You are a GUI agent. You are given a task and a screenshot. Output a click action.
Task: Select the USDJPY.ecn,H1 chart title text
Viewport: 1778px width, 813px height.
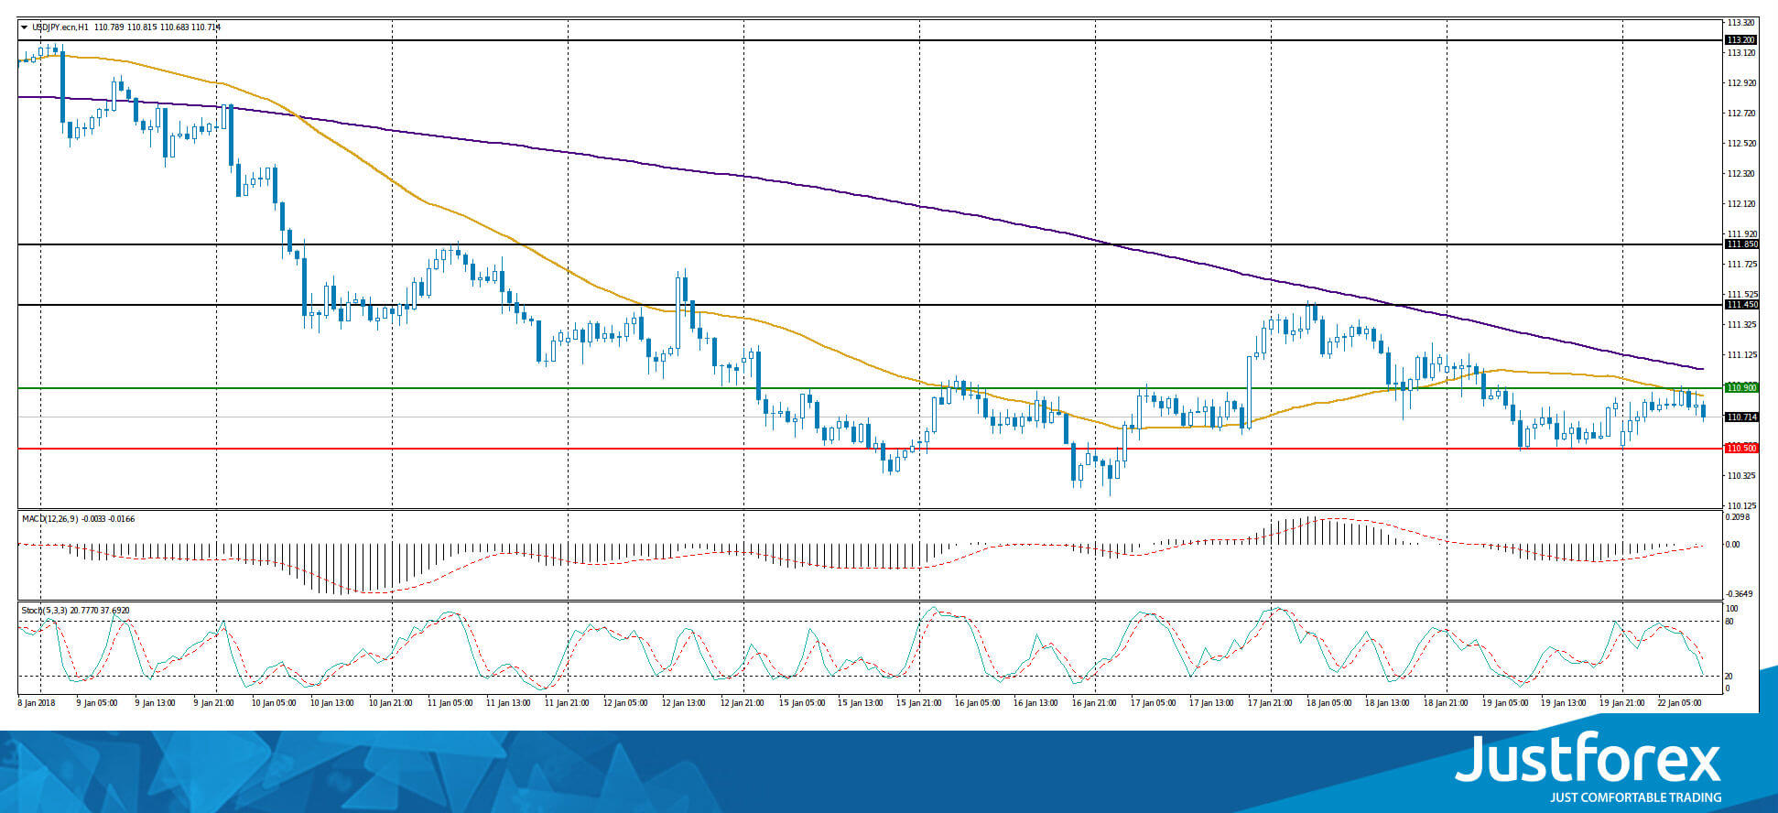point(60,27)
